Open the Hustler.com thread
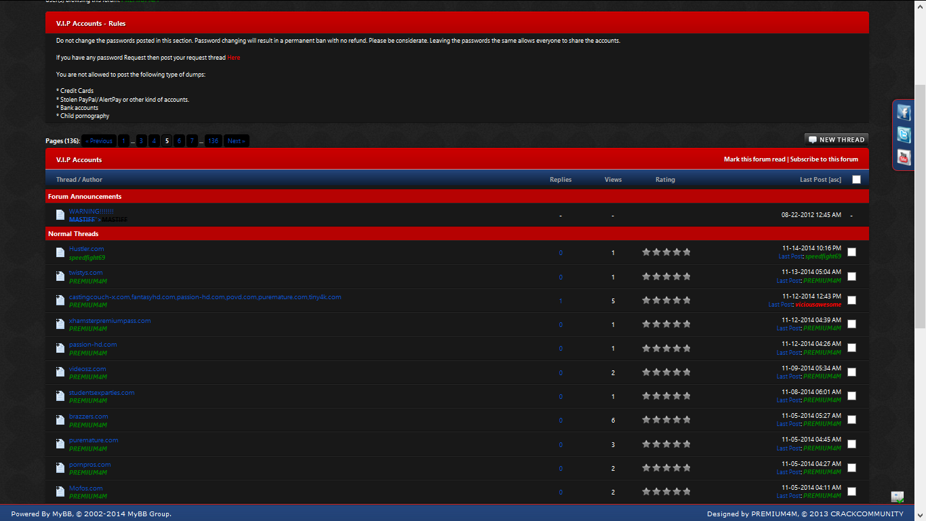926x521 pixels. 87,249
